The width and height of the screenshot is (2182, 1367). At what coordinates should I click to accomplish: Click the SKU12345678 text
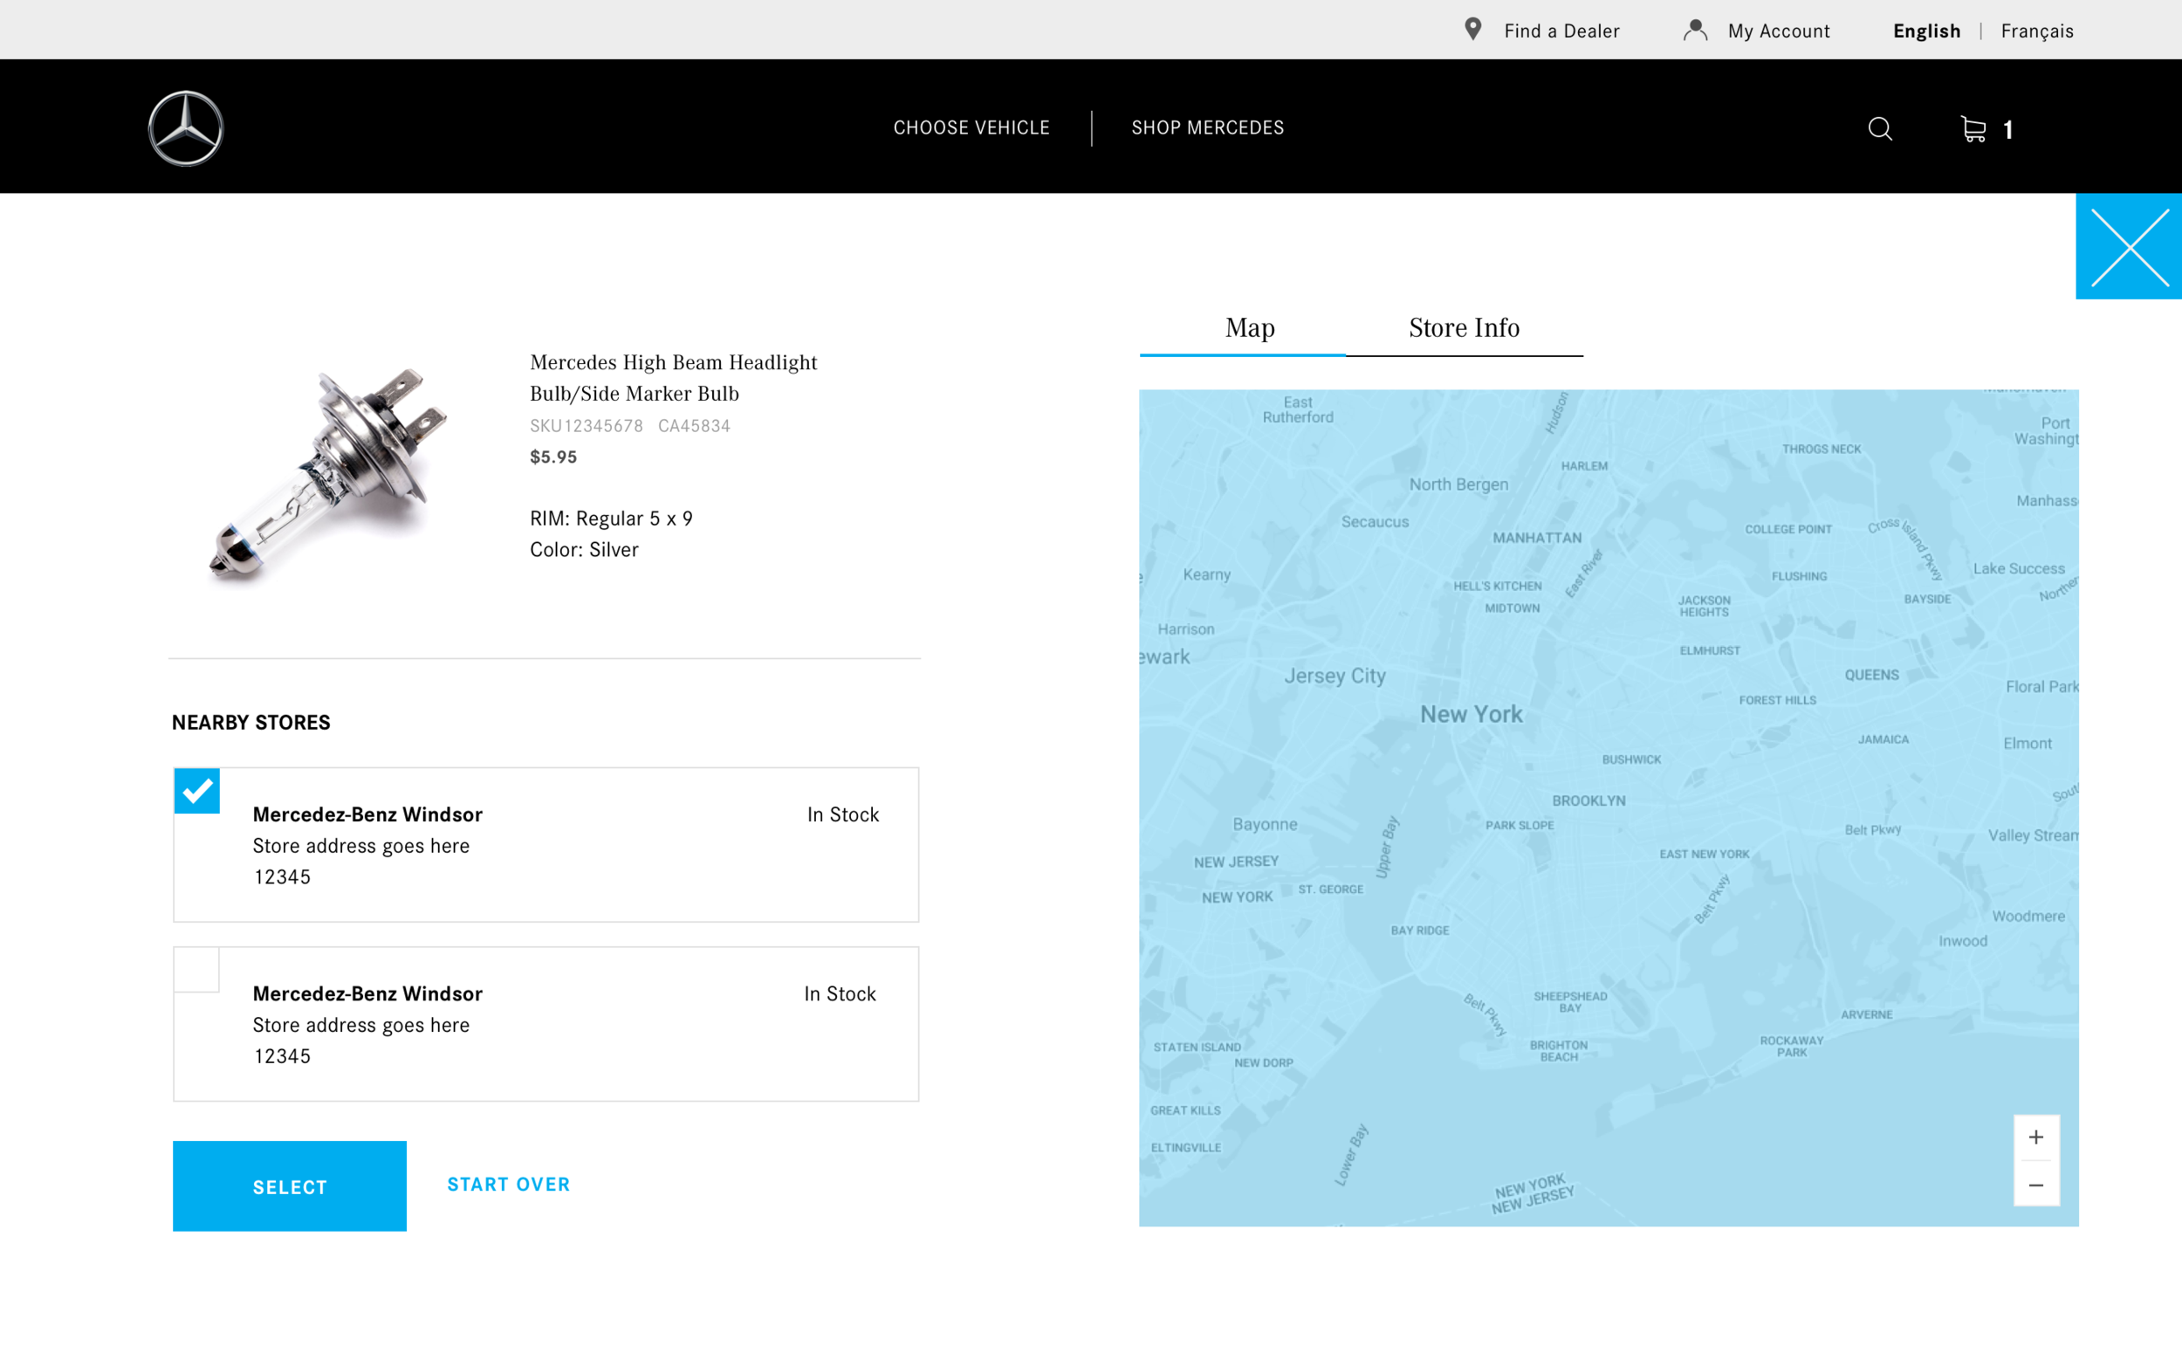[586, 426]
